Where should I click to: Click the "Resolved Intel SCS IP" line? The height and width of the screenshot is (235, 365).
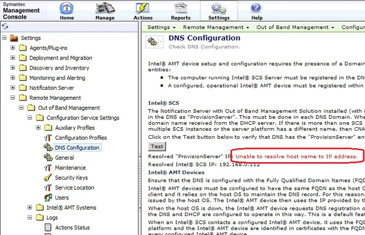coord(204,164)
